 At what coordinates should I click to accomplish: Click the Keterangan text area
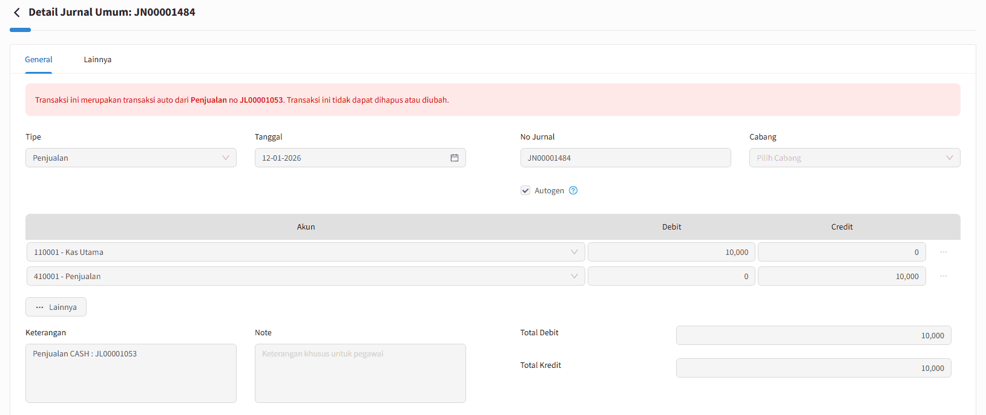tap(131, 373)
